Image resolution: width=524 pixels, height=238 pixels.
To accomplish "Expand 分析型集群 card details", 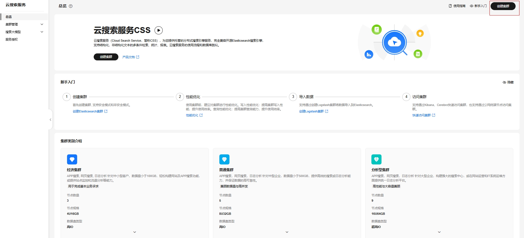I will [439, 232].
